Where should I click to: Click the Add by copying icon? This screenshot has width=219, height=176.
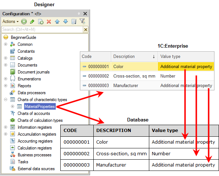(x=41, y=22)
